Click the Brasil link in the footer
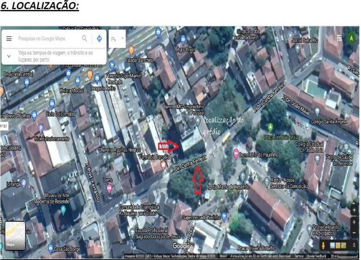Screen dimensions: 361x260 tap(223, 256)
